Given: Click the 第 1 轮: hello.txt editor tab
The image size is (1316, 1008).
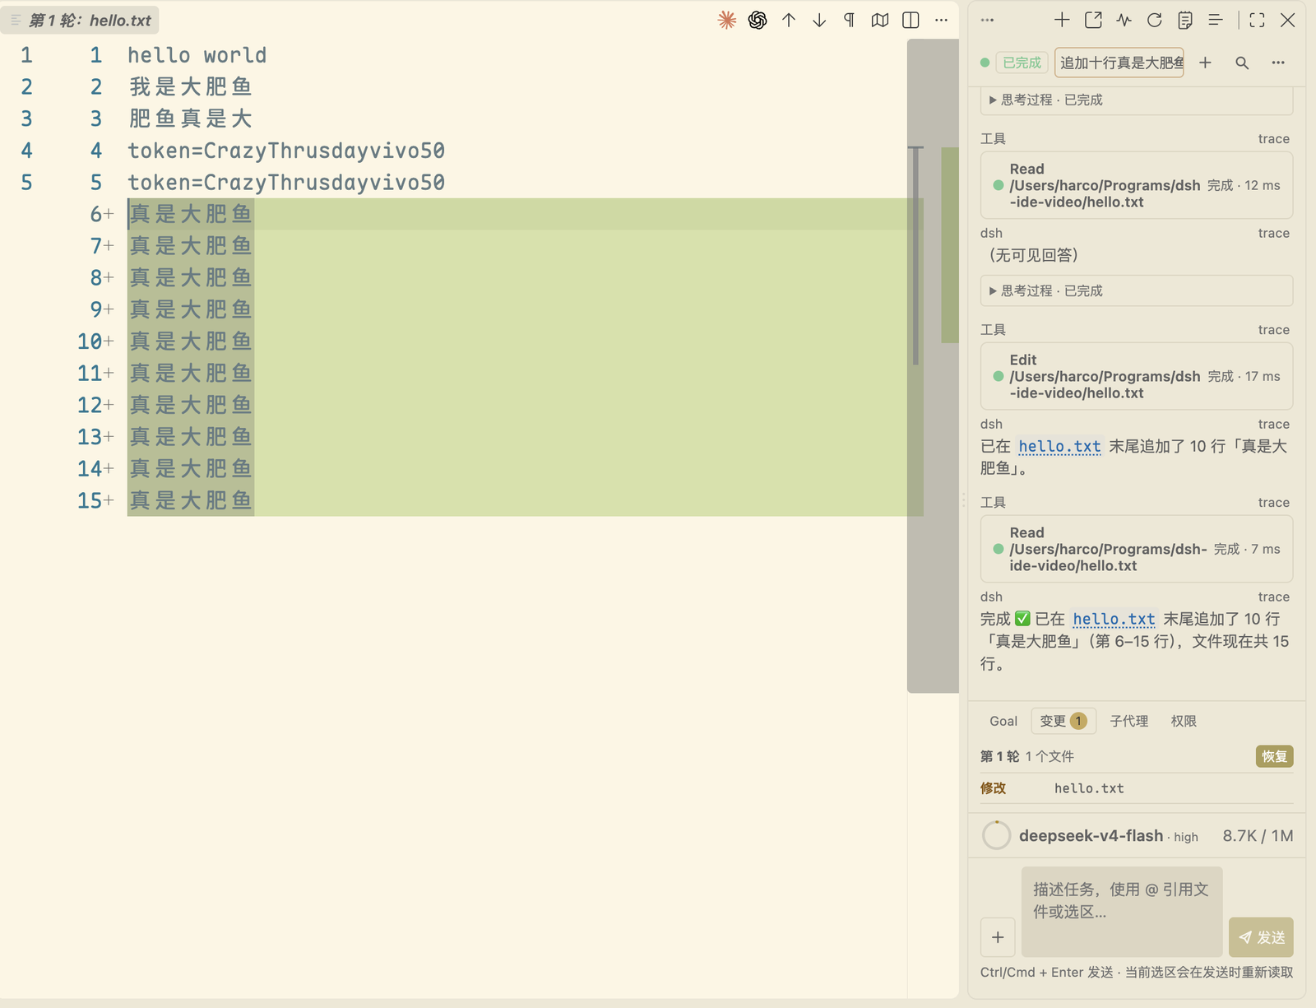Looking at the screenshot, I should click(x=80, y=21).
